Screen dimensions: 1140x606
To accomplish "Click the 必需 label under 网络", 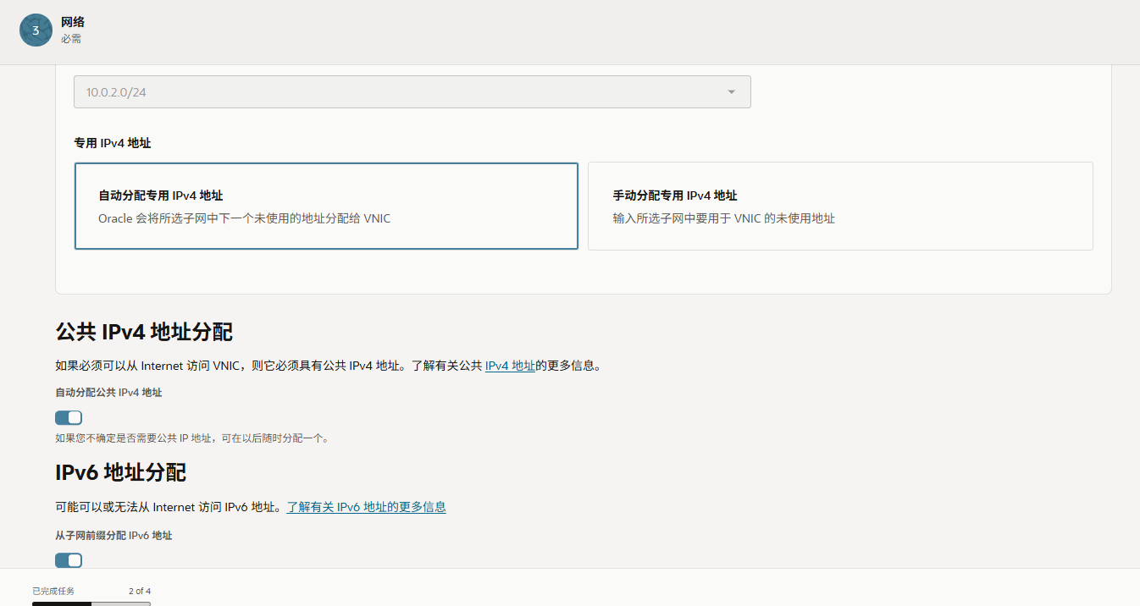I will pos(71,39).
